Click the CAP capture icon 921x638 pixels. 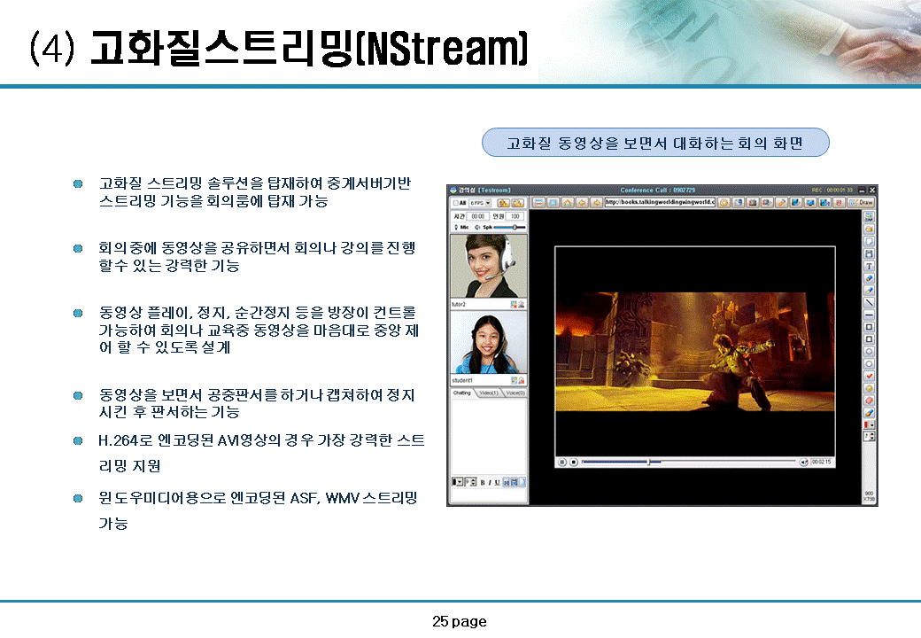[x=869, y=216]
